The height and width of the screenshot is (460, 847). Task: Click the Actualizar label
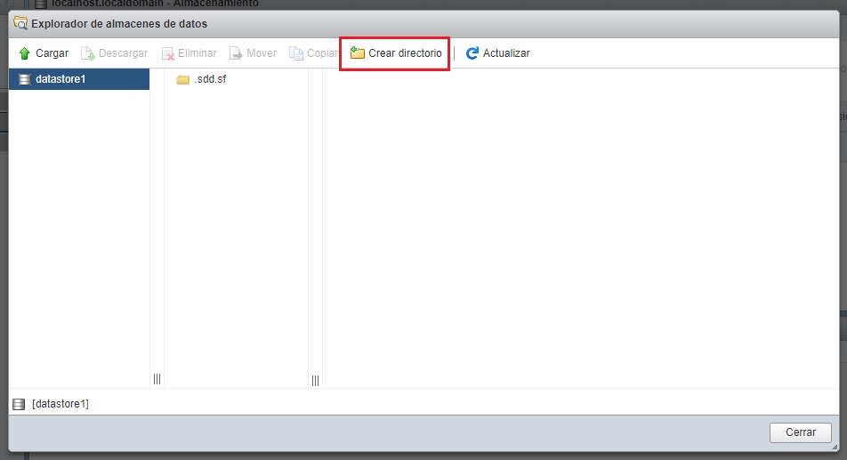(506, 53)
